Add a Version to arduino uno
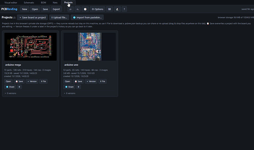254x150 pixels. tap(91, 81)
